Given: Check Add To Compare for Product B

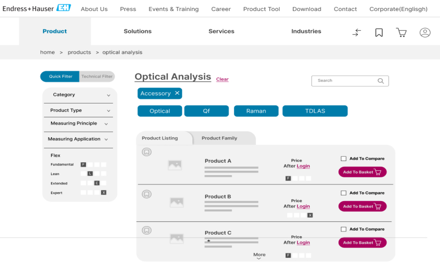Looking at the screenshot, I should pyautogui.click(x=344, y=193).
